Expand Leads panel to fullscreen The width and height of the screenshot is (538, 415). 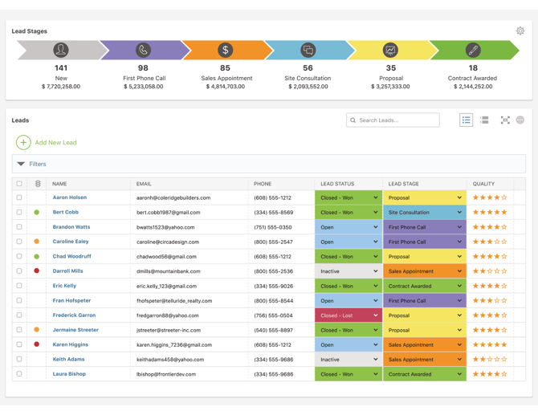pyautogui.click(x=505, y=120)
